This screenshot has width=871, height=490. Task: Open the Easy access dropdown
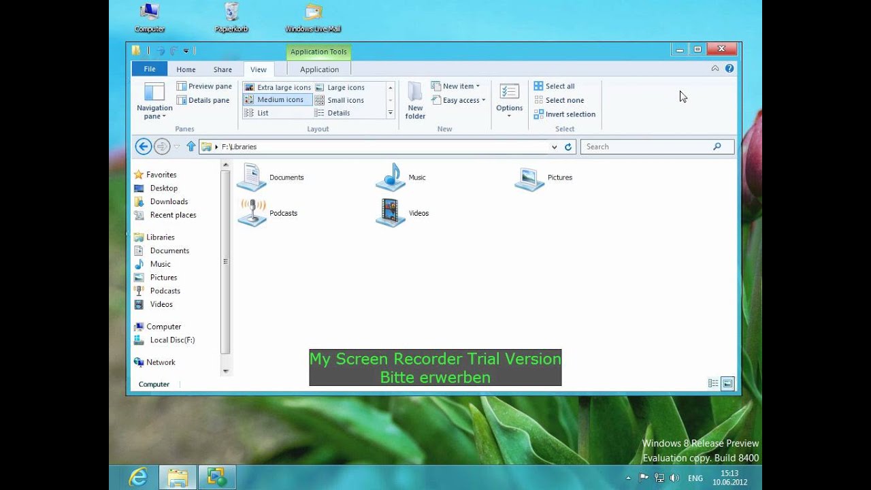coord(459,100)
